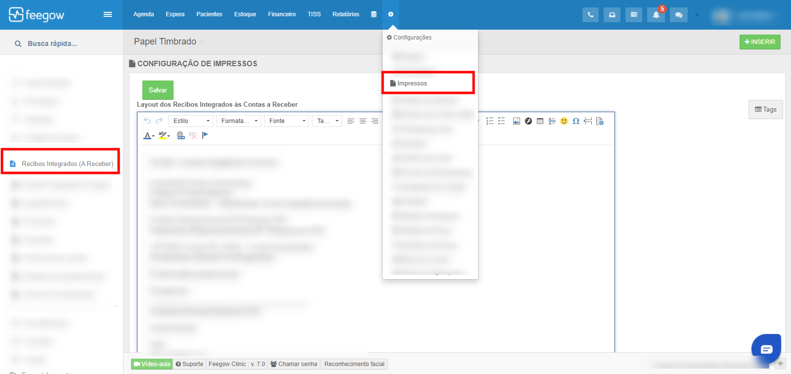Click the Vídeo-aula button in the footer
This screenshot has height=374, width=791.
point(152,364)
